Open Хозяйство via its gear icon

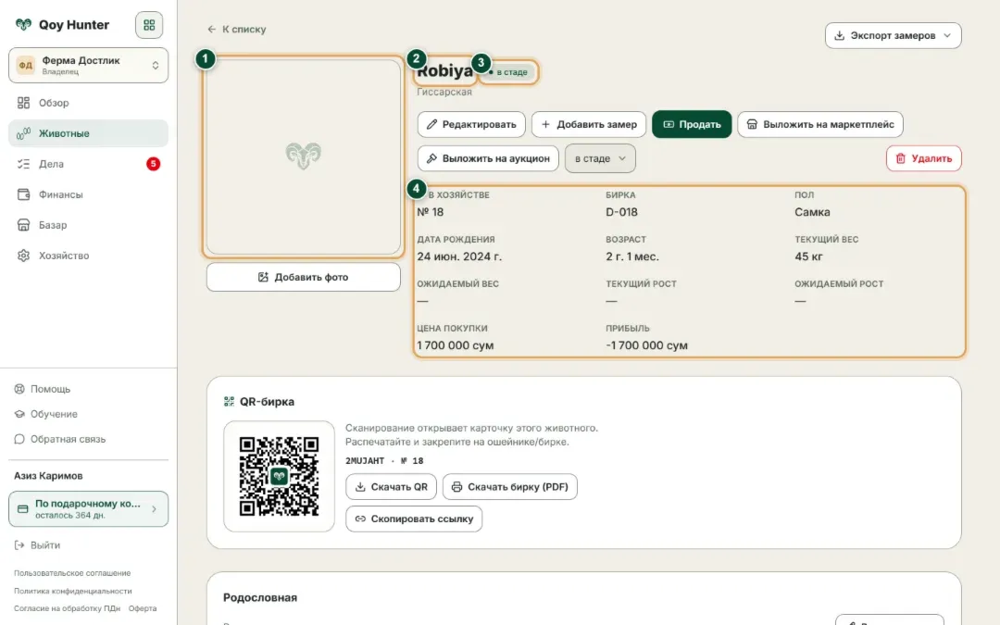[x=23, y=256]
